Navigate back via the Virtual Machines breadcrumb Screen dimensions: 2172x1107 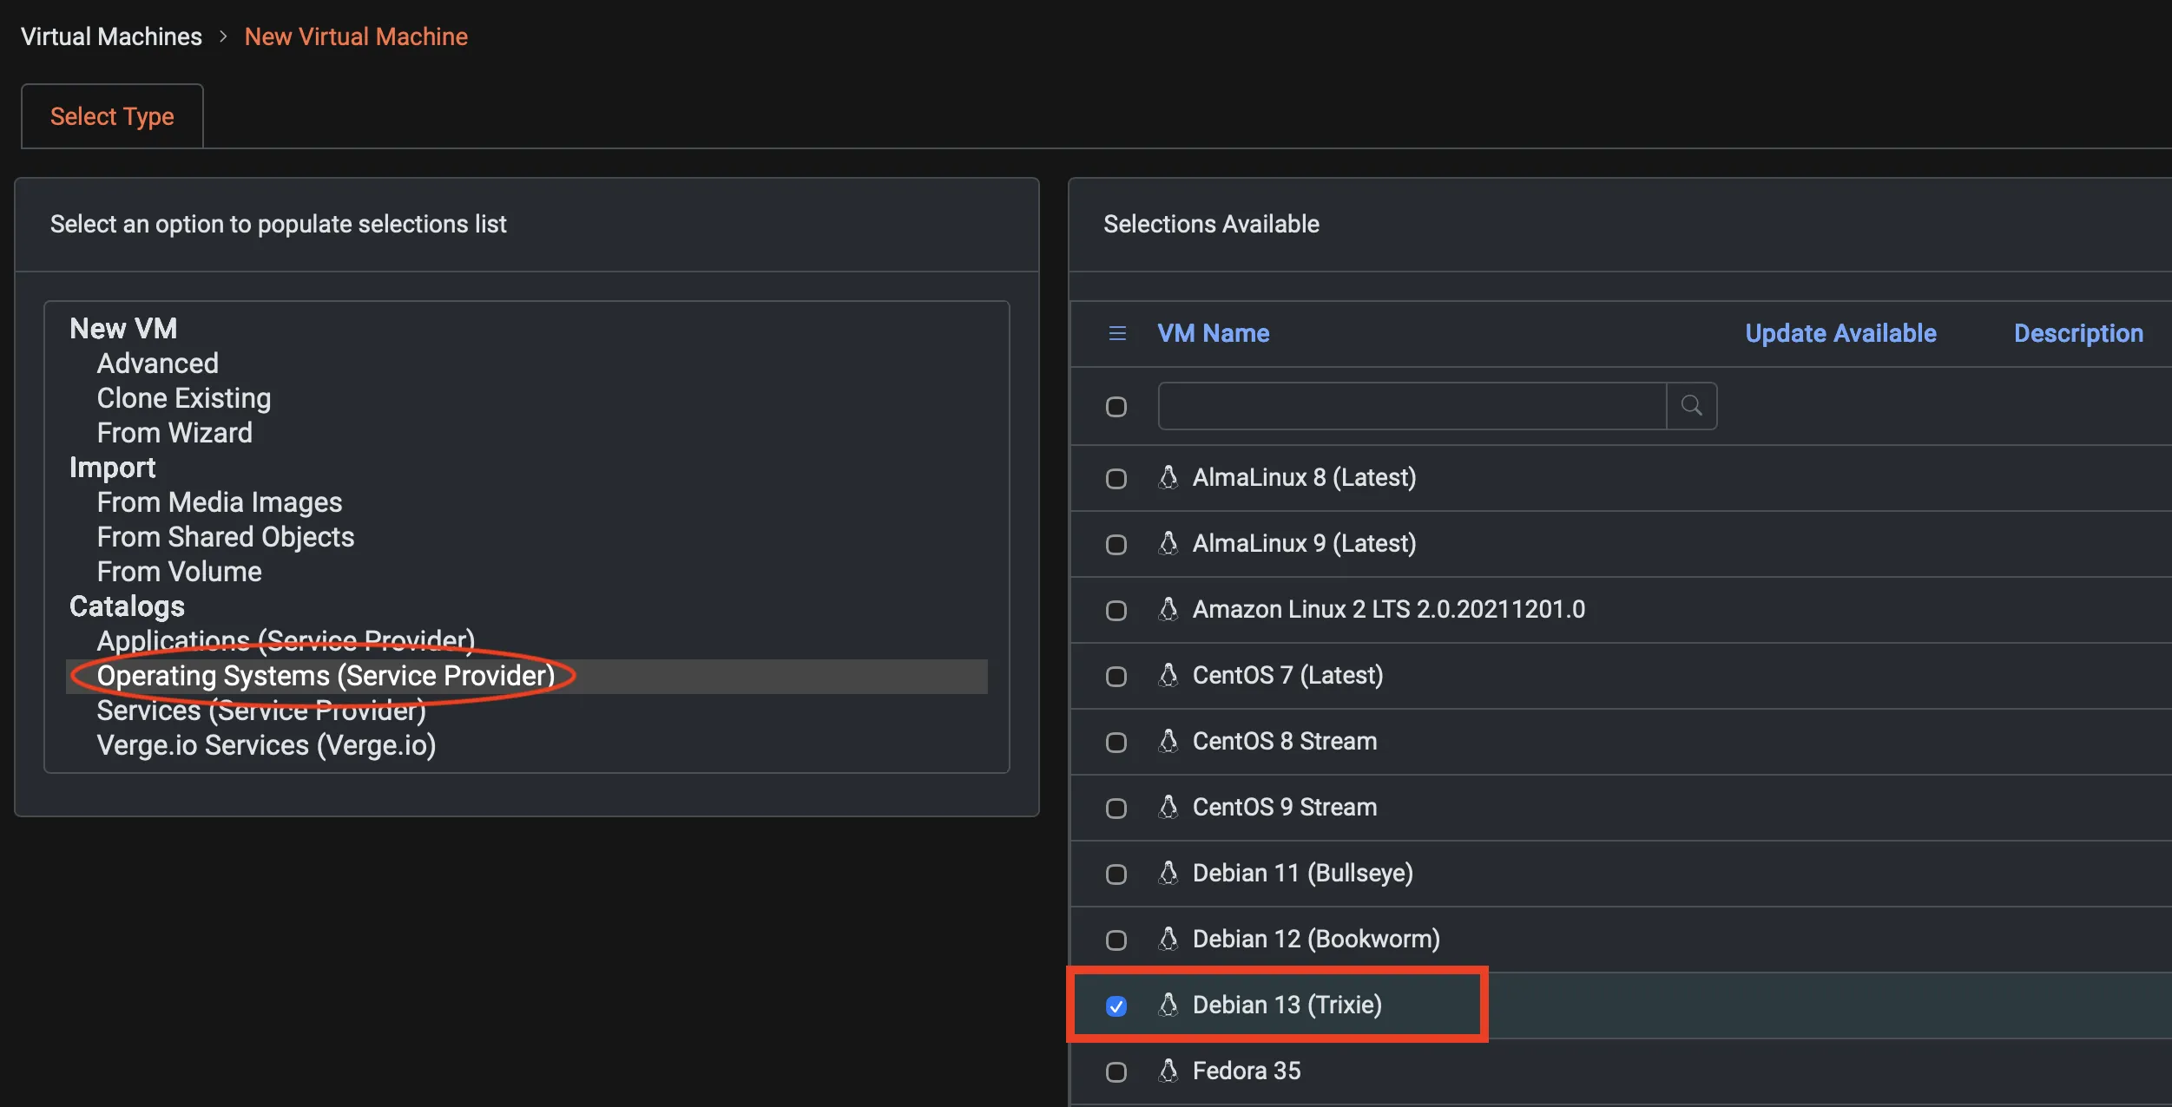(x=111, y=36)
